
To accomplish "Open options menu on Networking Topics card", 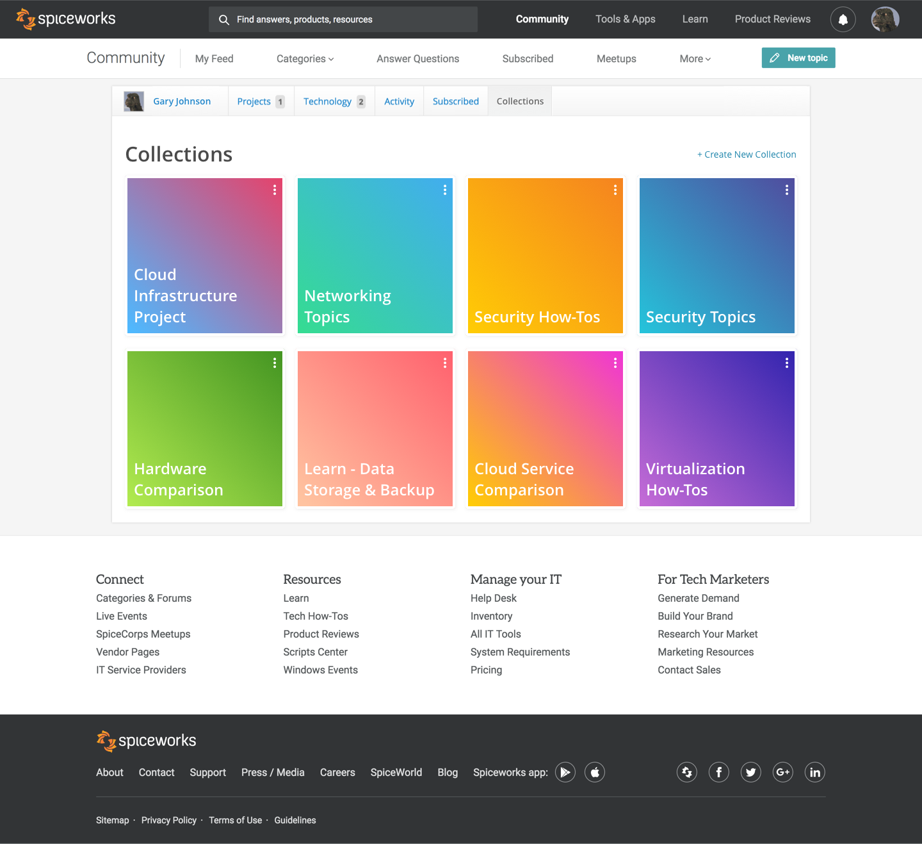I will [x=445, y=190].
